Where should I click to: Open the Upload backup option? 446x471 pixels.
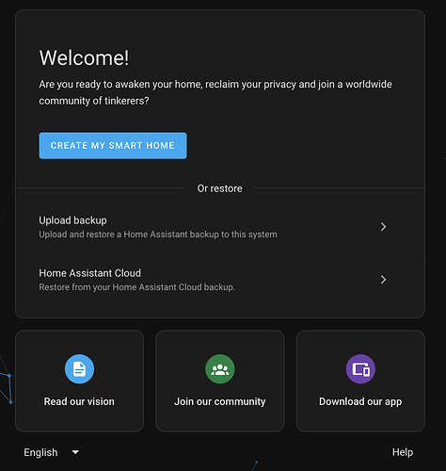[x=220, y=227]
